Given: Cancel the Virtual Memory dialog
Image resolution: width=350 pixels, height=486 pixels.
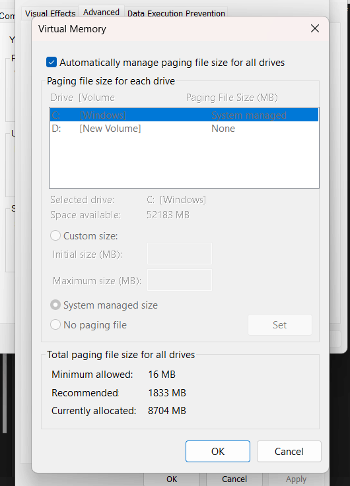Looking at the screenshot, I should pyautogui.click(x=289, y=451).
